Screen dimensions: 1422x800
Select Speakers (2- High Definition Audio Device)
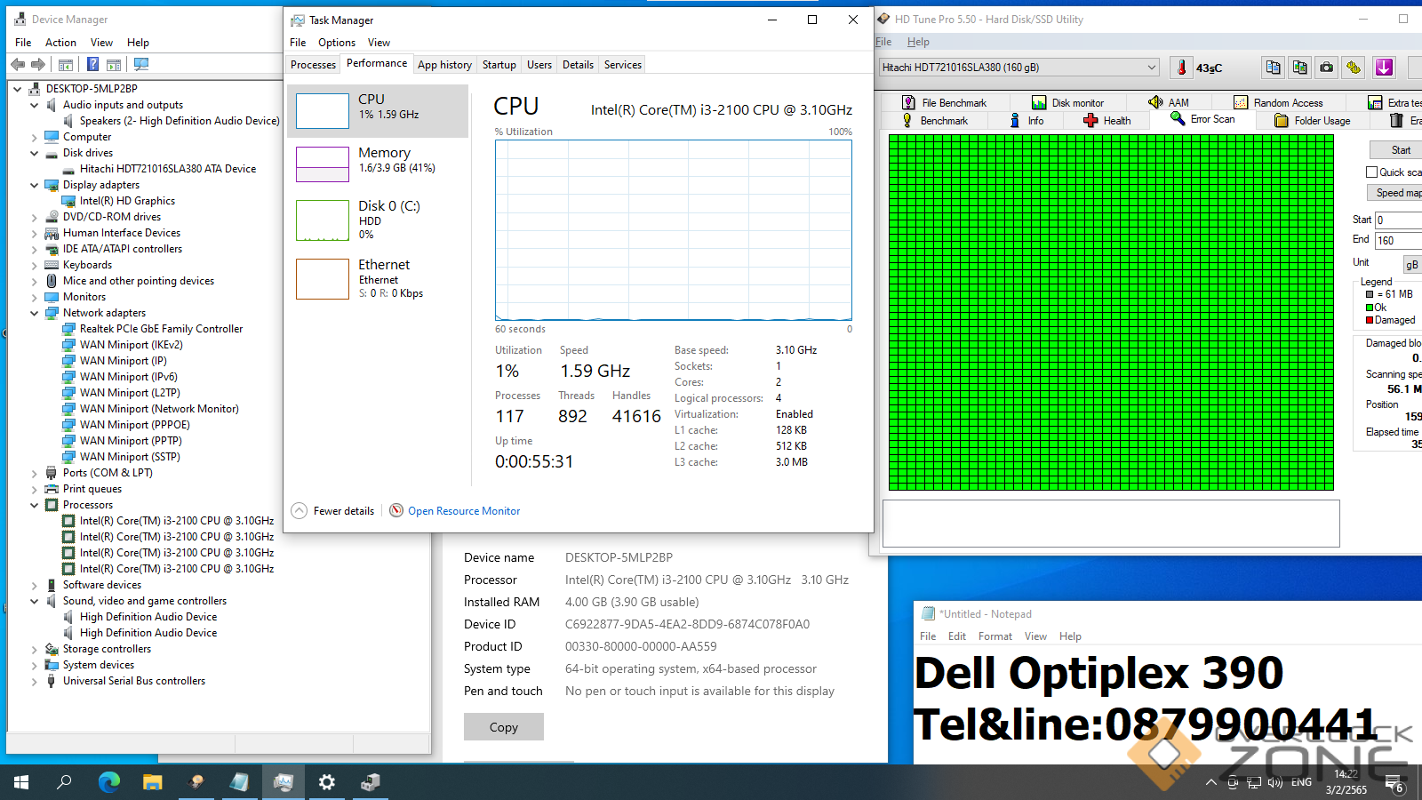pyautogui.click(x=180, y=121)
